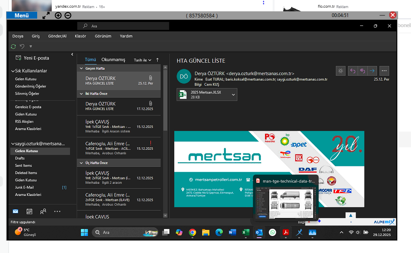Image resolution: width=411 pixels, height=253 pixels.
Task: Switch to the Tümü tab
Action: pos(91,60)
